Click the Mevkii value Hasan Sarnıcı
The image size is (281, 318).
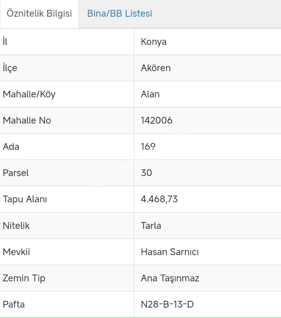click(170, 252)
